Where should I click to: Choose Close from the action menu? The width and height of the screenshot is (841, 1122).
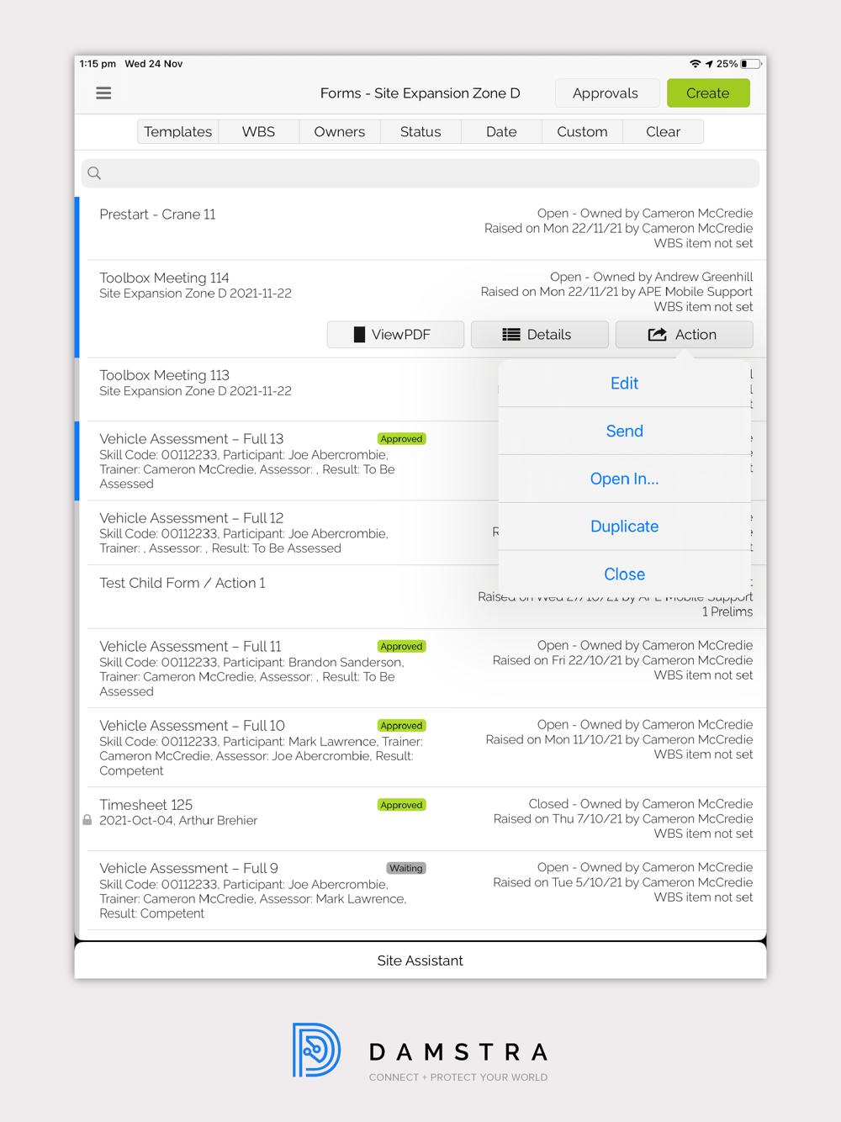[x=624, y=574]
